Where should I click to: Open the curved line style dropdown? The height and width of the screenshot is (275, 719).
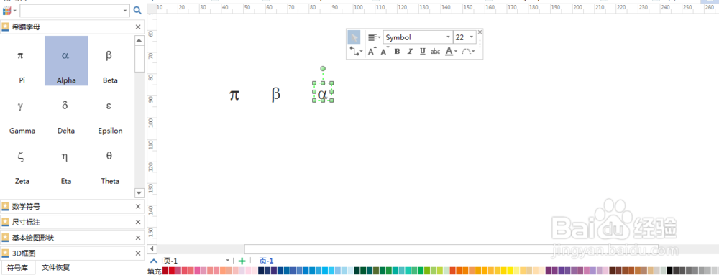pyautogui.click(x=468, y=52)
